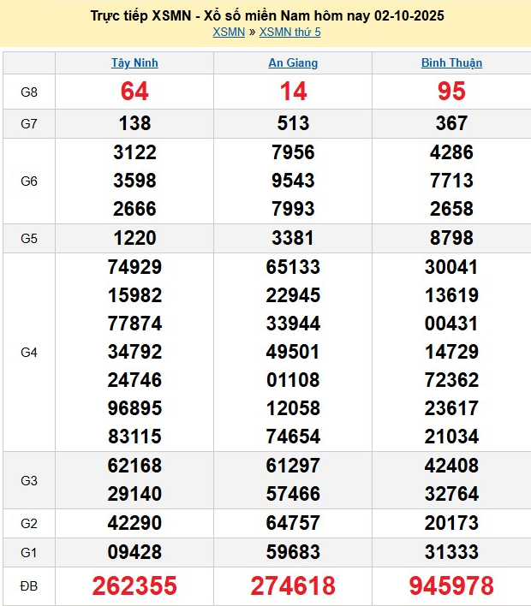
Task: Select An Giang G2 result 64757
Action: [x=293, y=523]
